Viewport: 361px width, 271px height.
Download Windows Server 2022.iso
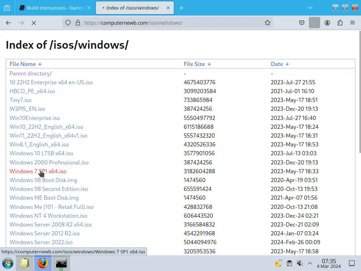(41, 242)
